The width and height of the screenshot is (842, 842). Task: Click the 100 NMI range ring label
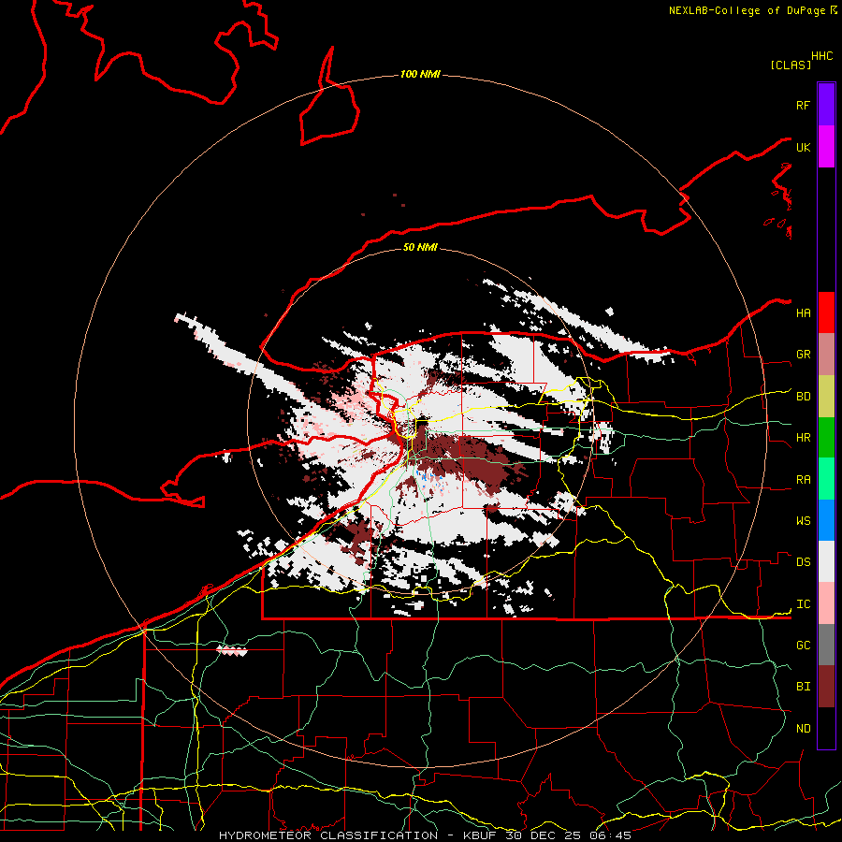(420, 74)
